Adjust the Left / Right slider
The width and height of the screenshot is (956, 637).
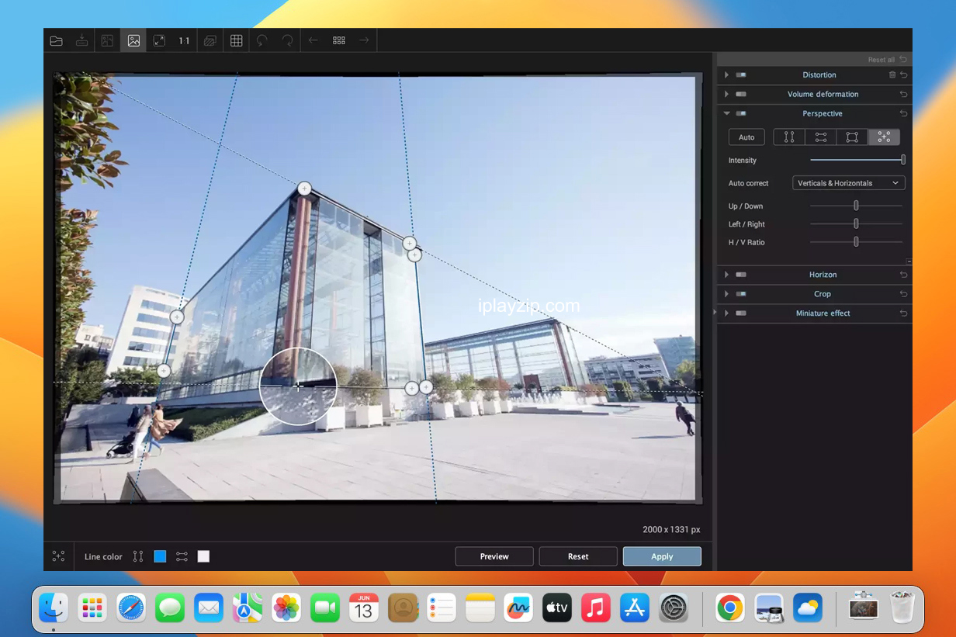[856, 223]
